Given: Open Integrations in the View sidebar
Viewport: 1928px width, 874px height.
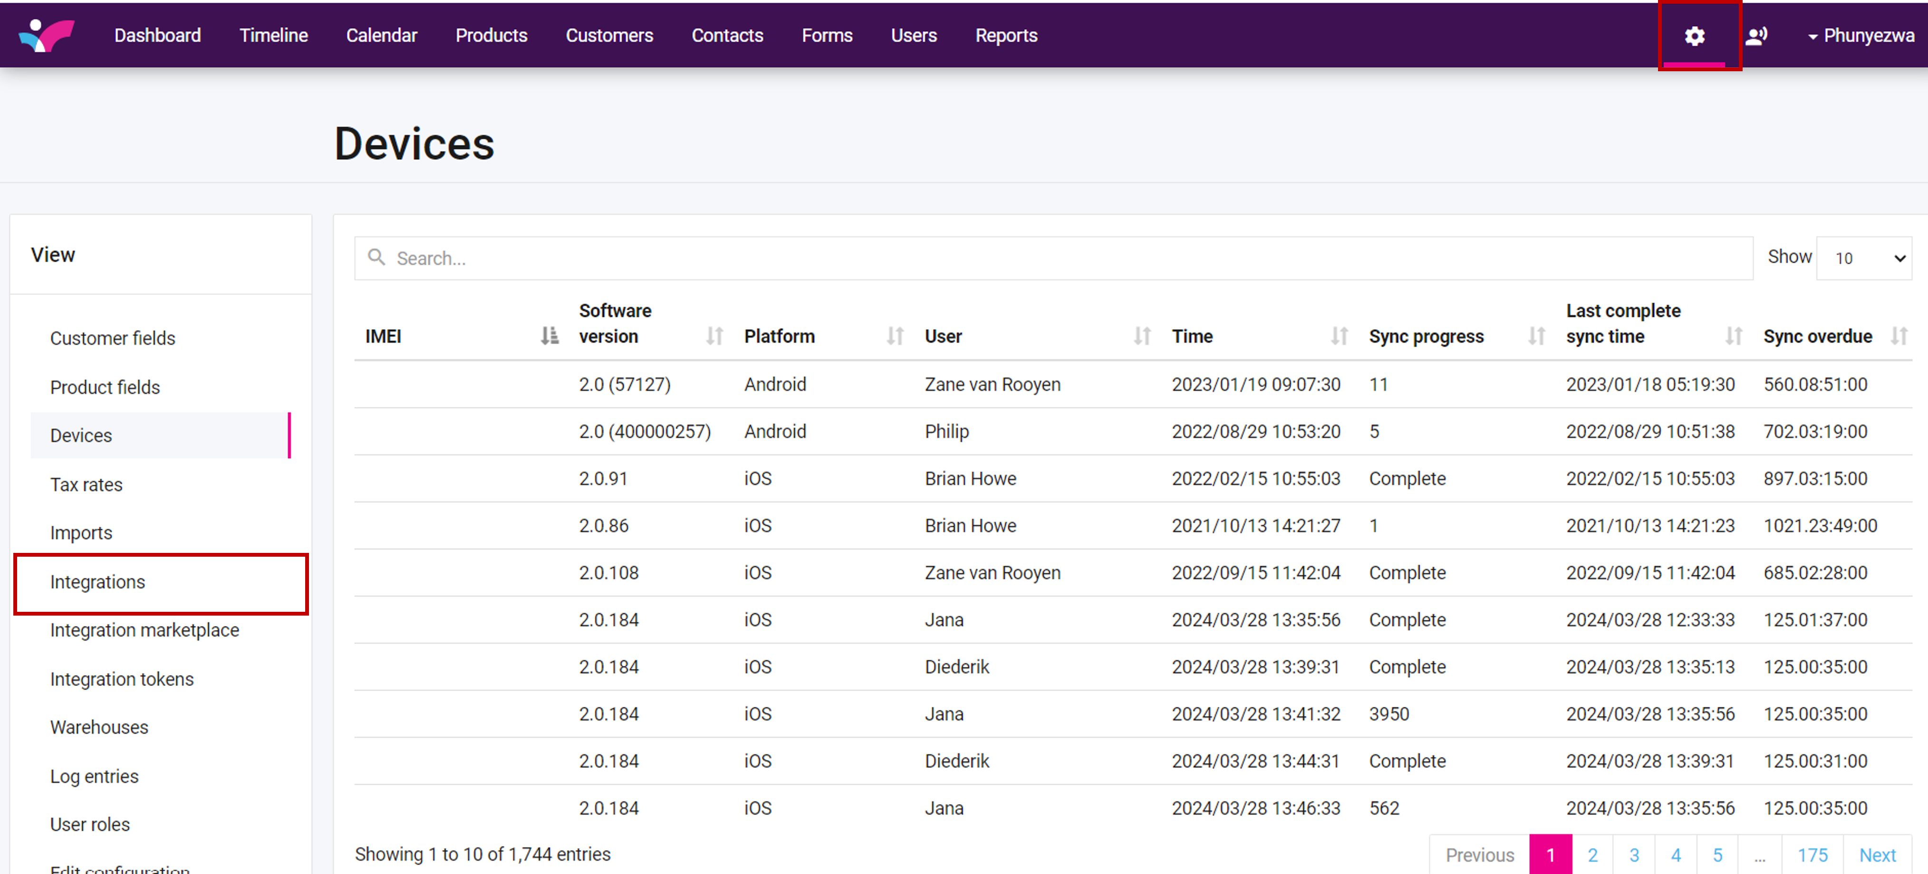Looking at the screenshot, I should point(97,582).
